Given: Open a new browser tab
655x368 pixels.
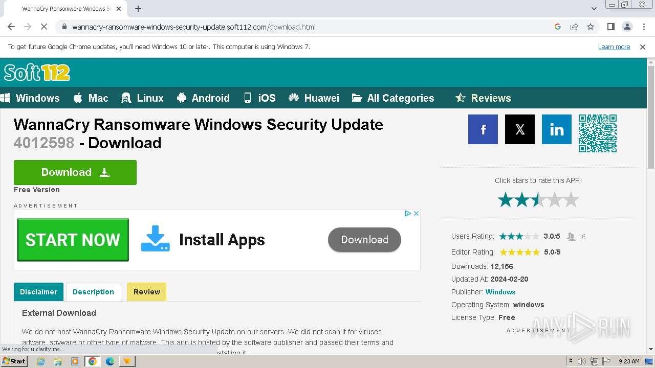Looking at the screenshot, I should point(138,9).
